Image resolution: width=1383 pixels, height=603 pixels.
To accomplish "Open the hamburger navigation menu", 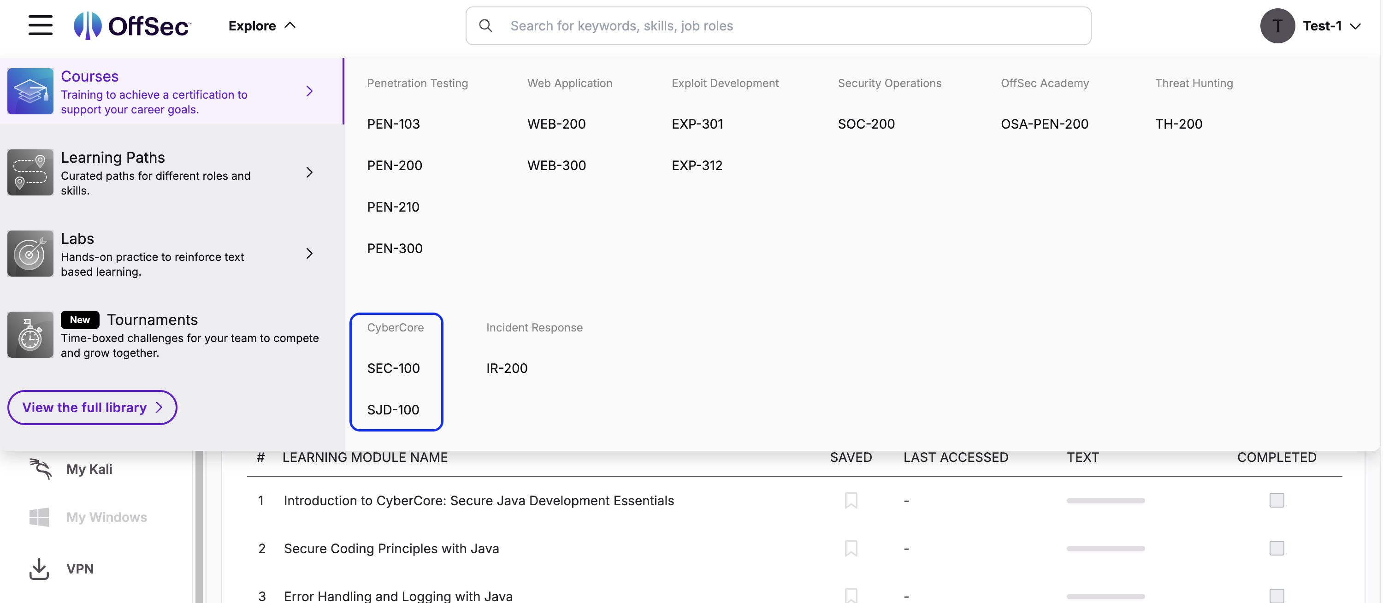I will point(40,25).
